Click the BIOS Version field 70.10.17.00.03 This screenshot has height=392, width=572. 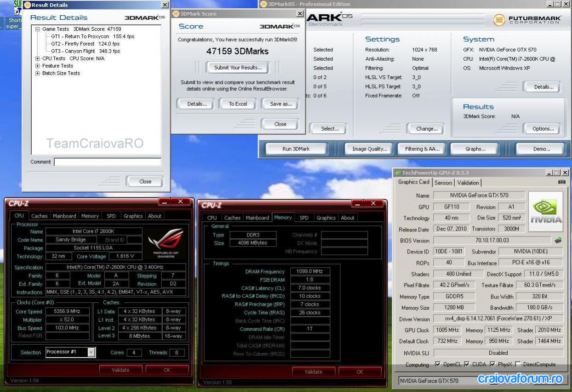pyautogui.click(x=492, y=240)
